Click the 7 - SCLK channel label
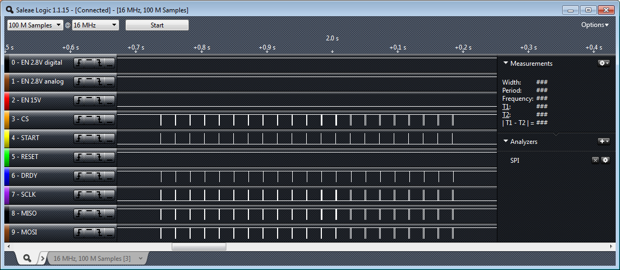 [23, 195]
